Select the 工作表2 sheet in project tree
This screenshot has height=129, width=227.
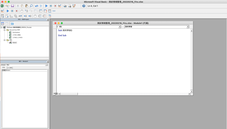coord(17,38)
